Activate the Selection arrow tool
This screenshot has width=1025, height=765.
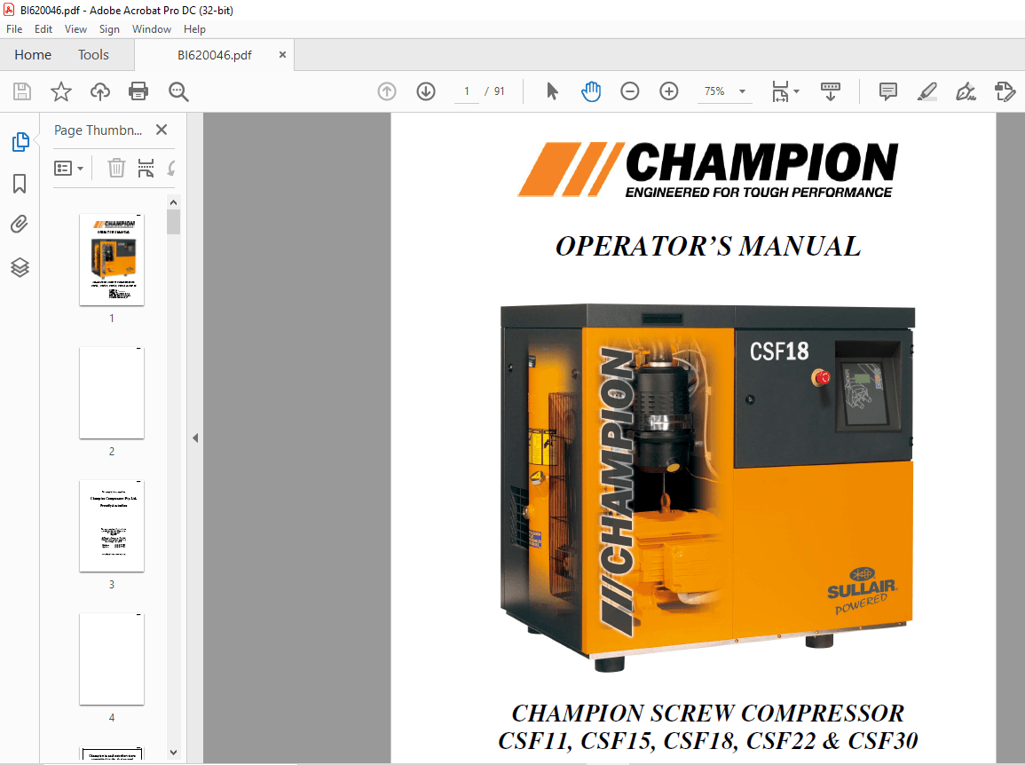[553, 91]
